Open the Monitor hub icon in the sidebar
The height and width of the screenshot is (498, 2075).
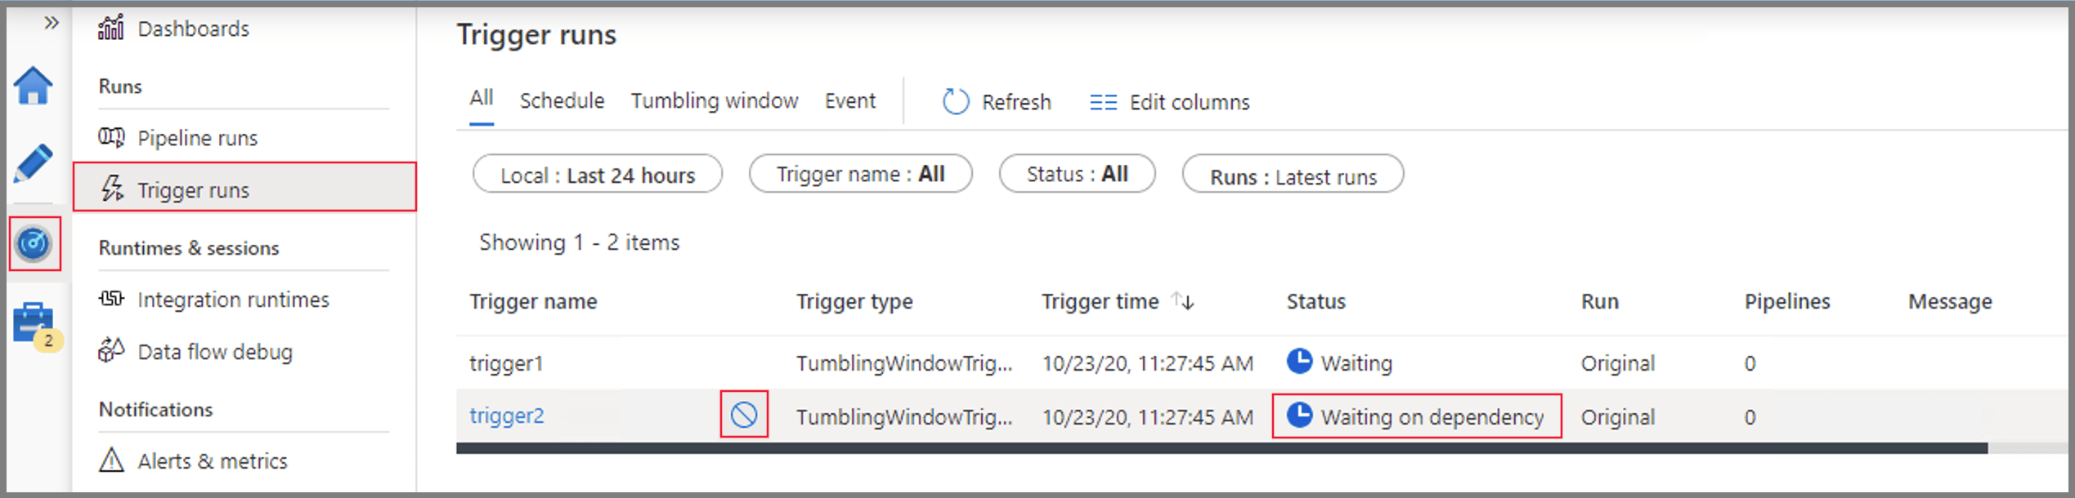coord(34,242)
